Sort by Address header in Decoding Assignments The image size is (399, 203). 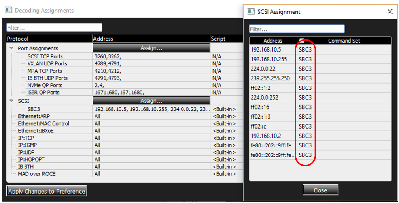pyautogui.click(x=151, y=39)
